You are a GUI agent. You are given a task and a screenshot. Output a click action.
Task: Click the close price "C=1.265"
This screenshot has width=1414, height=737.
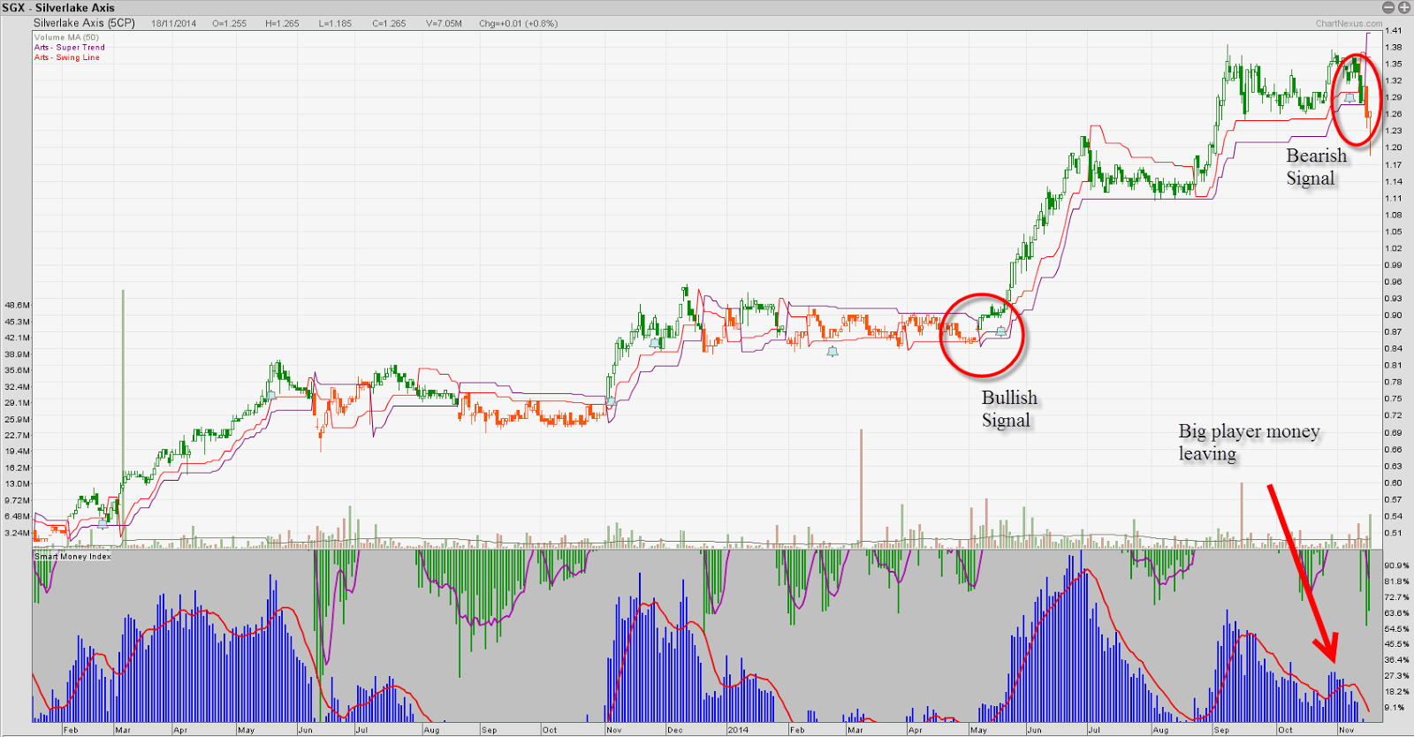pos(389,24)
